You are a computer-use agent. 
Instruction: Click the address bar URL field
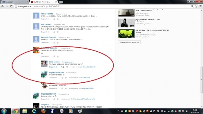(x=102, y=6)
